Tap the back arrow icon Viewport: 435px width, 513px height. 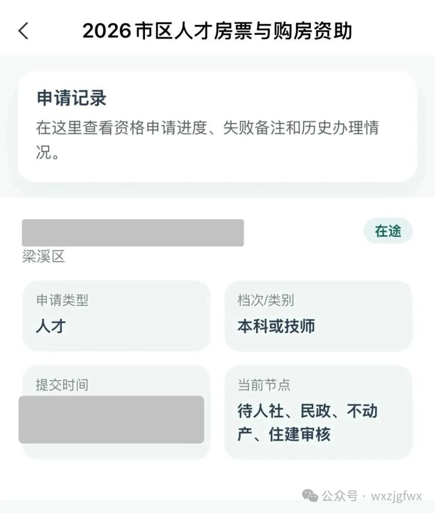tap(24, 31)
